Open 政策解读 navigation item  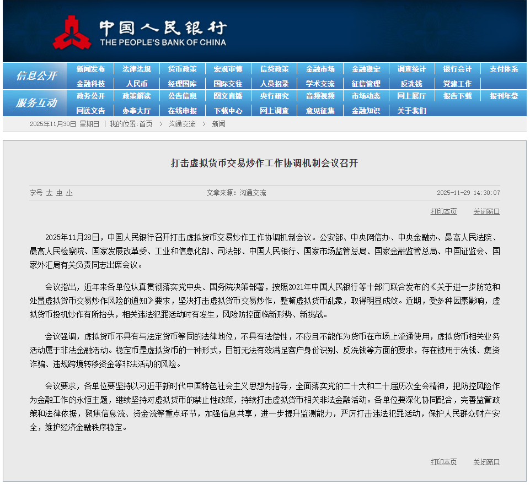click(x=137, y=96)
